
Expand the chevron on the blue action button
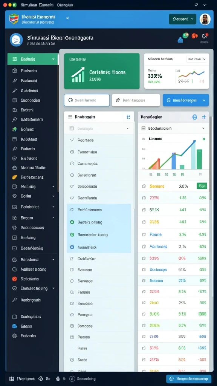[204, 100]
